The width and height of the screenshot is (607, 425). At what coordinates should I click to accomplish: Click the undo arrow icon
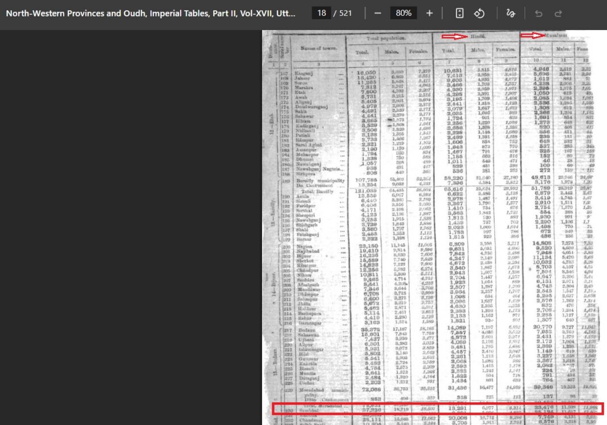tap(538, 13)
